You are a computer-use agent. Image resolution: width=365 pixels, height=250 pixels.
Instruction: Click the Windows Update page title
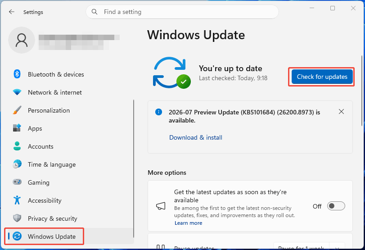[196, 35]
